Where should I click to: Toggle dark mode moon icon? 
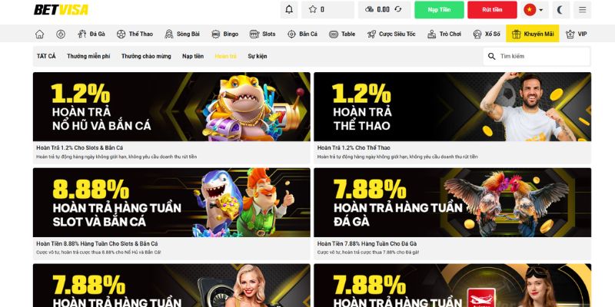[x=561, y=9]
